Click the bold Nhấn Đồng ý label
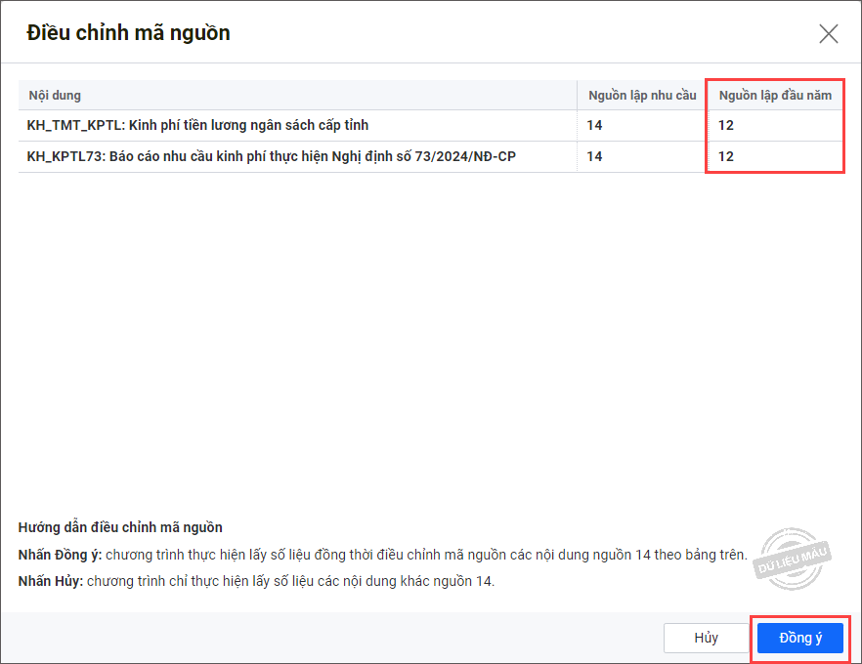862x664 pixels. [60, 555]
